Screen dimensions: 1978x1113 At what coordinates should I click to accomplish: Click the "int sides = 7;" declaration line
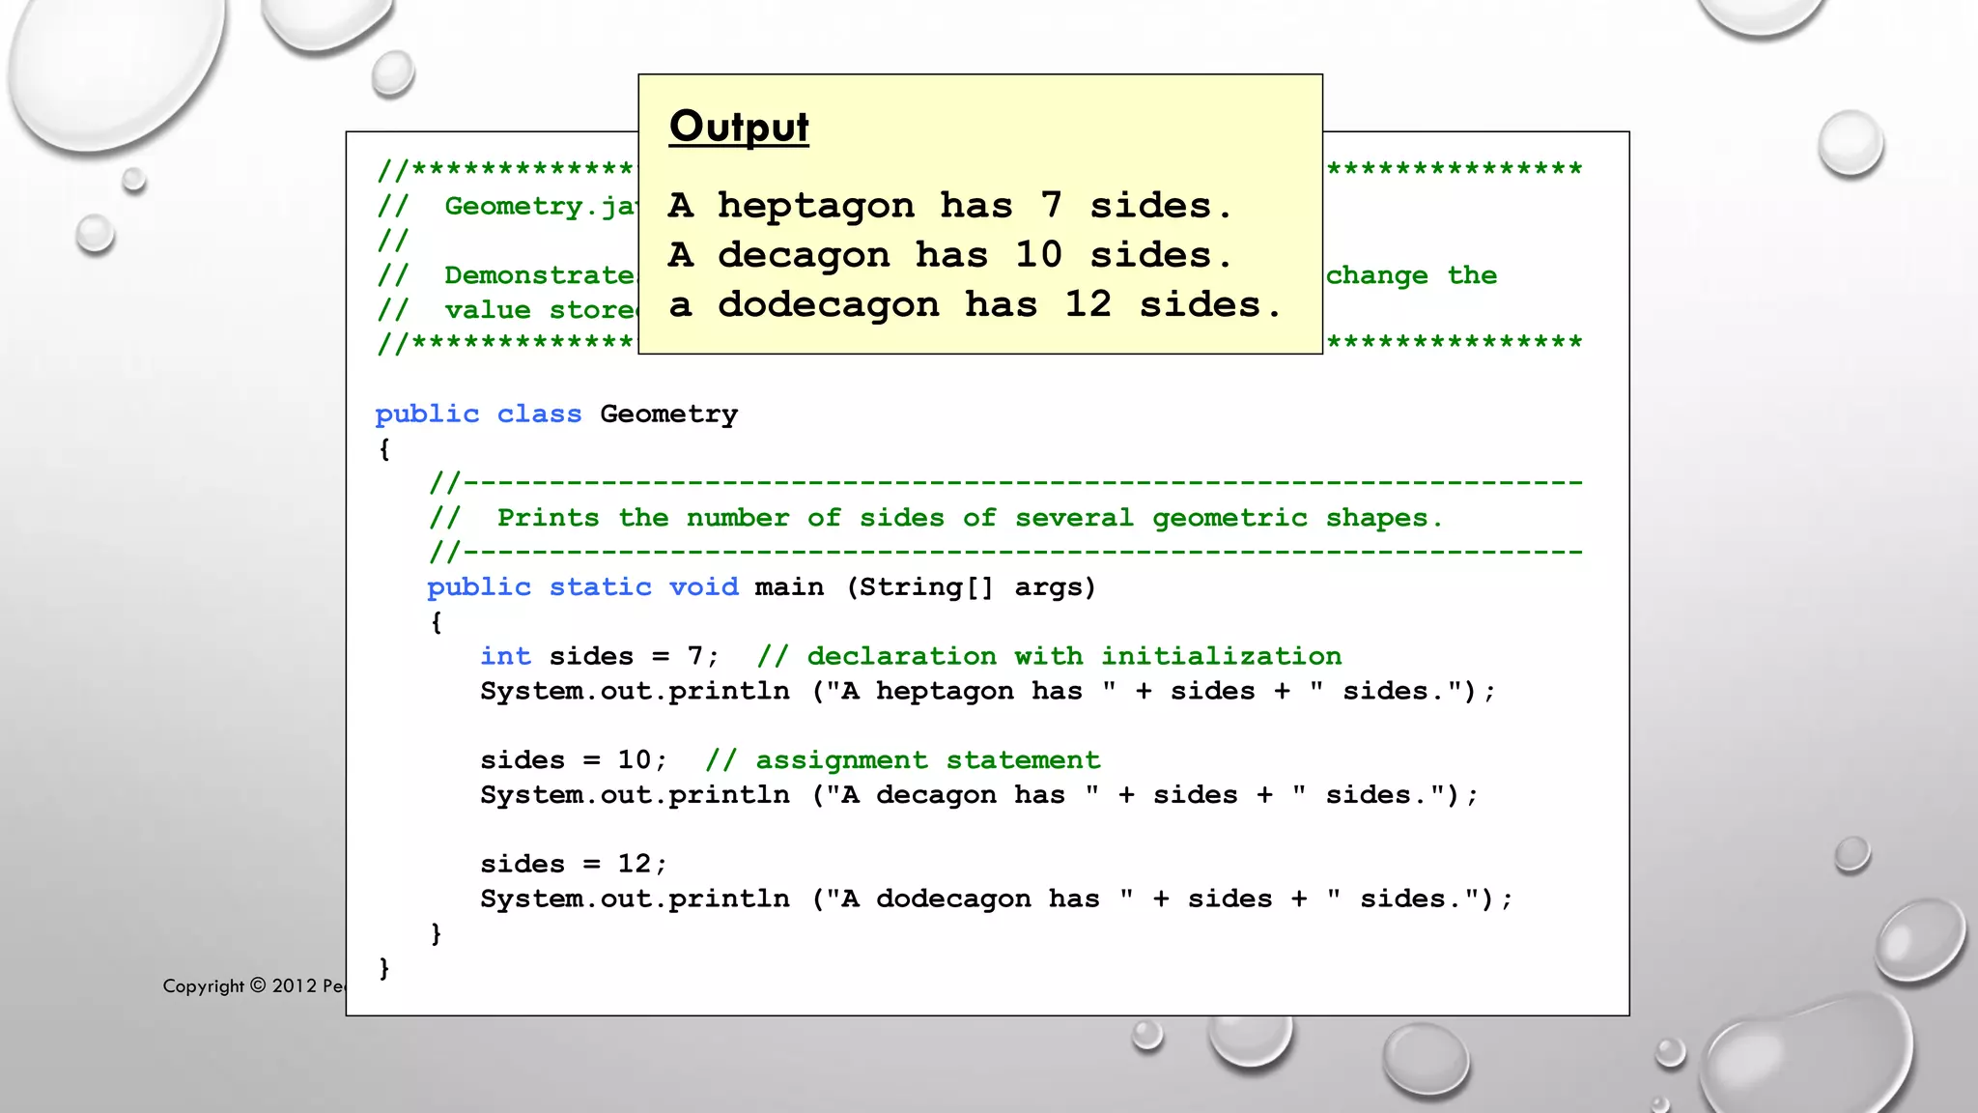(600, 657)
